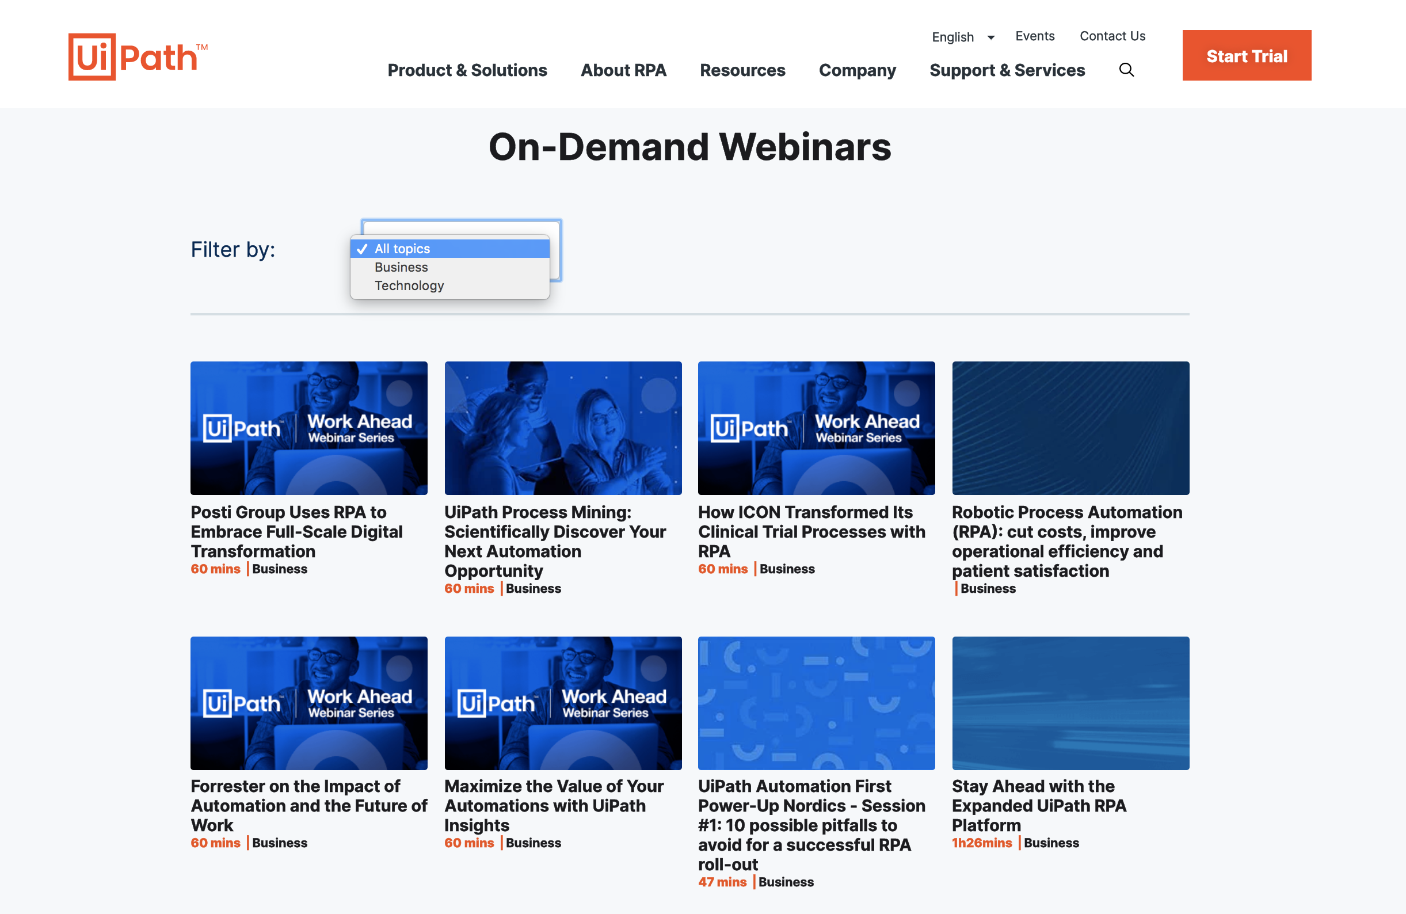Click 60 mins under How ICON webinar

coord(722,569)
